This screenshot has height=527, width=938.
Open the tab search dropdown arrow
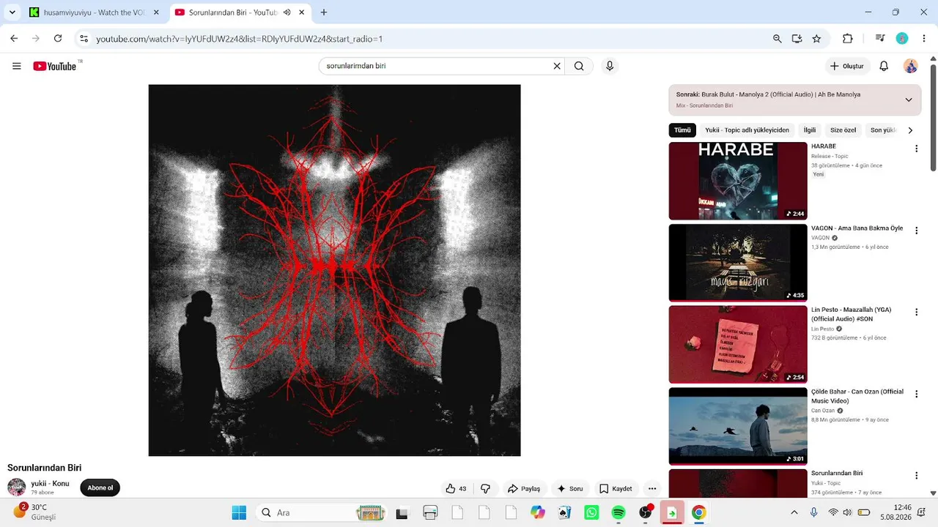coord(12,12)
